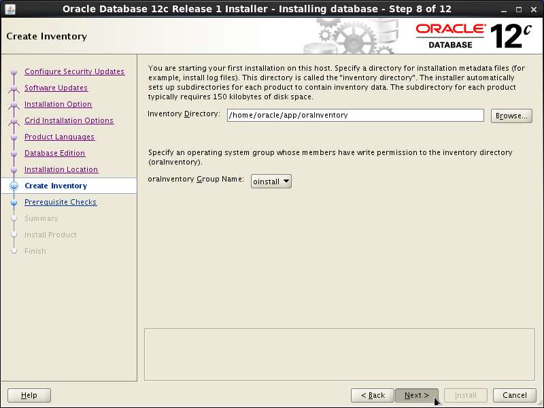Click the Inventory Directory path field
The image size is (544, 408).
[x=355, y=115]
